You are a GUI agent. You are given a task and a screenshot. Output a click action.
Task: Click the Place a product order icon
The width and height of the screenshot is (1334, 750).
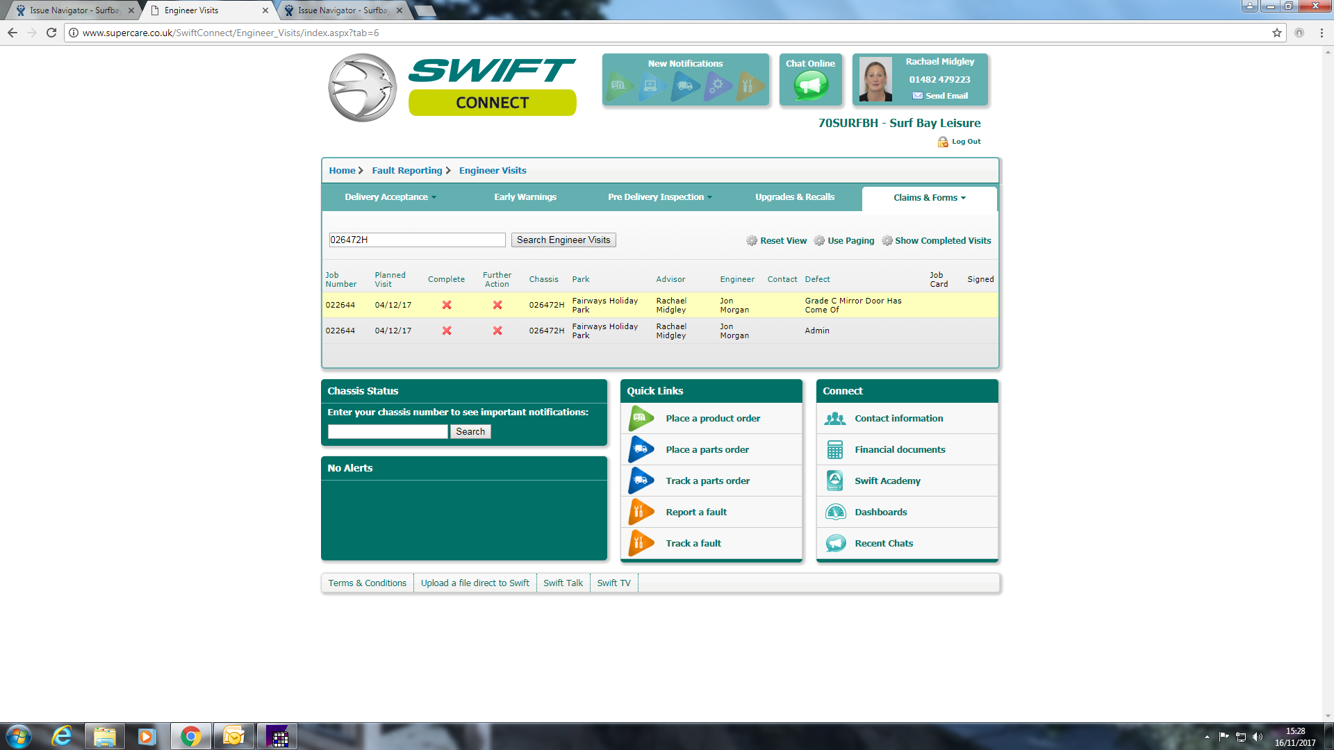(x=641, y=419)
